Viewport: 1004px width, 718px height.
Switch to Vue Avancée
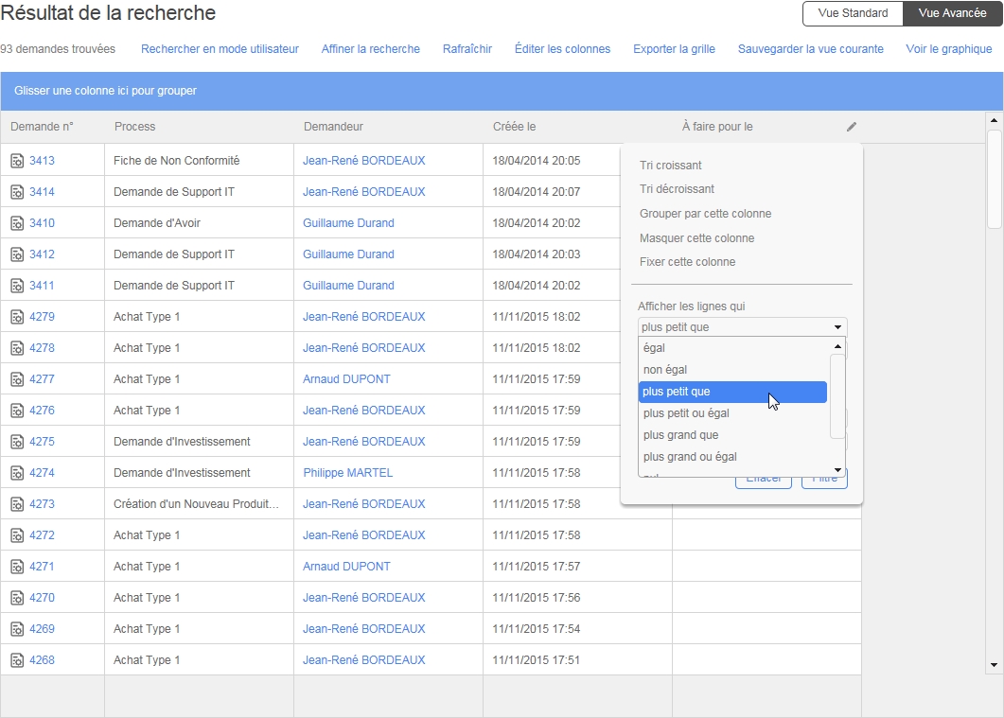click(x=952, y=13)
